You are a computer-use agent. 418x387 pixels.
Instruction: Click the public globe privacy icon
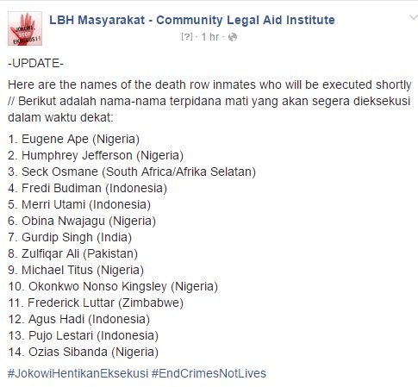pyautogui.click(x=233, y=37)
